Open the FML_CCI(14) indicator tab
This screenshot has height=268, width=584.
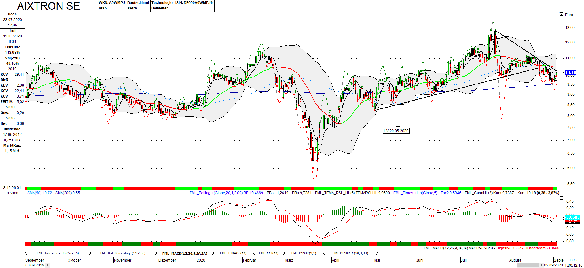tap(269, 253)
